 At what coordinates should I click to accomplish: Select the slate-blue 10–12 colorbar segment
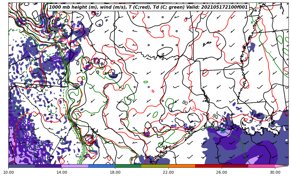click(22, 166)
